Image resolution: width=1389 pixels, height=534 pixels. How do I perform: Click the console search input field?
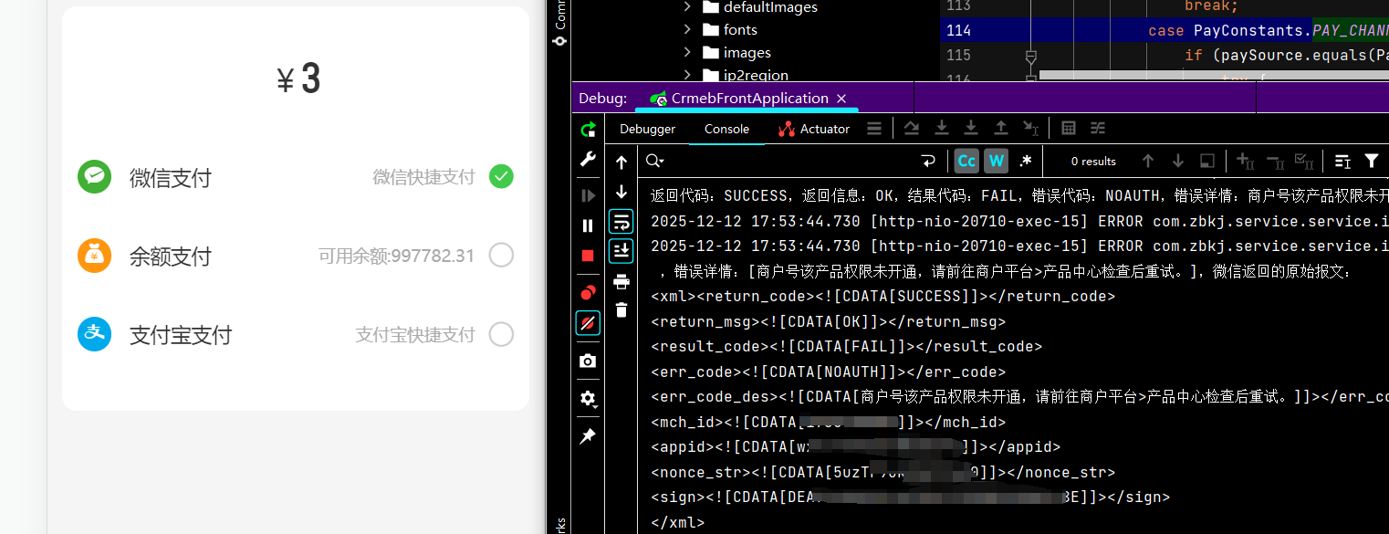click(x=785, y=162)
